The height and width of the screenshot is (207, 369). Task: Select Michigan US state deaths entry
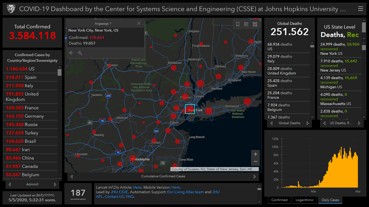click(x=340, y=82)
